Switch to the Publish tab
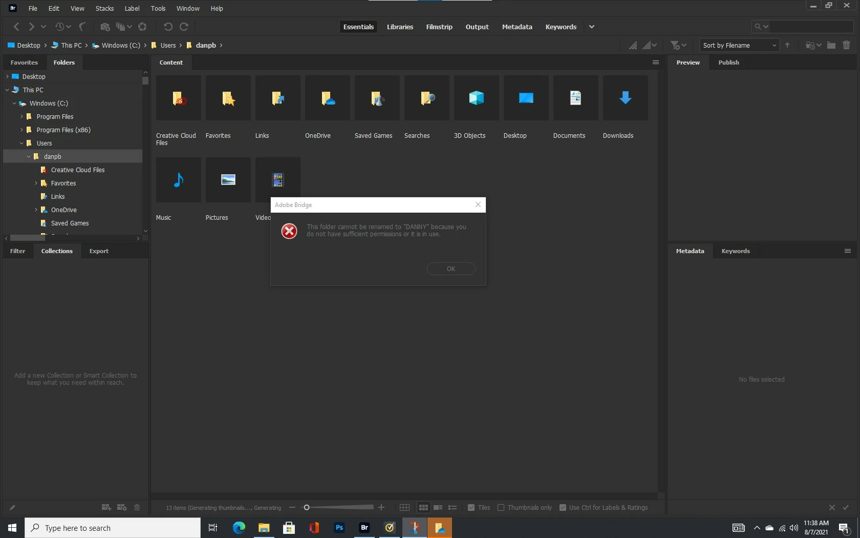The image size is (860, 538). (x=728, y=63)
